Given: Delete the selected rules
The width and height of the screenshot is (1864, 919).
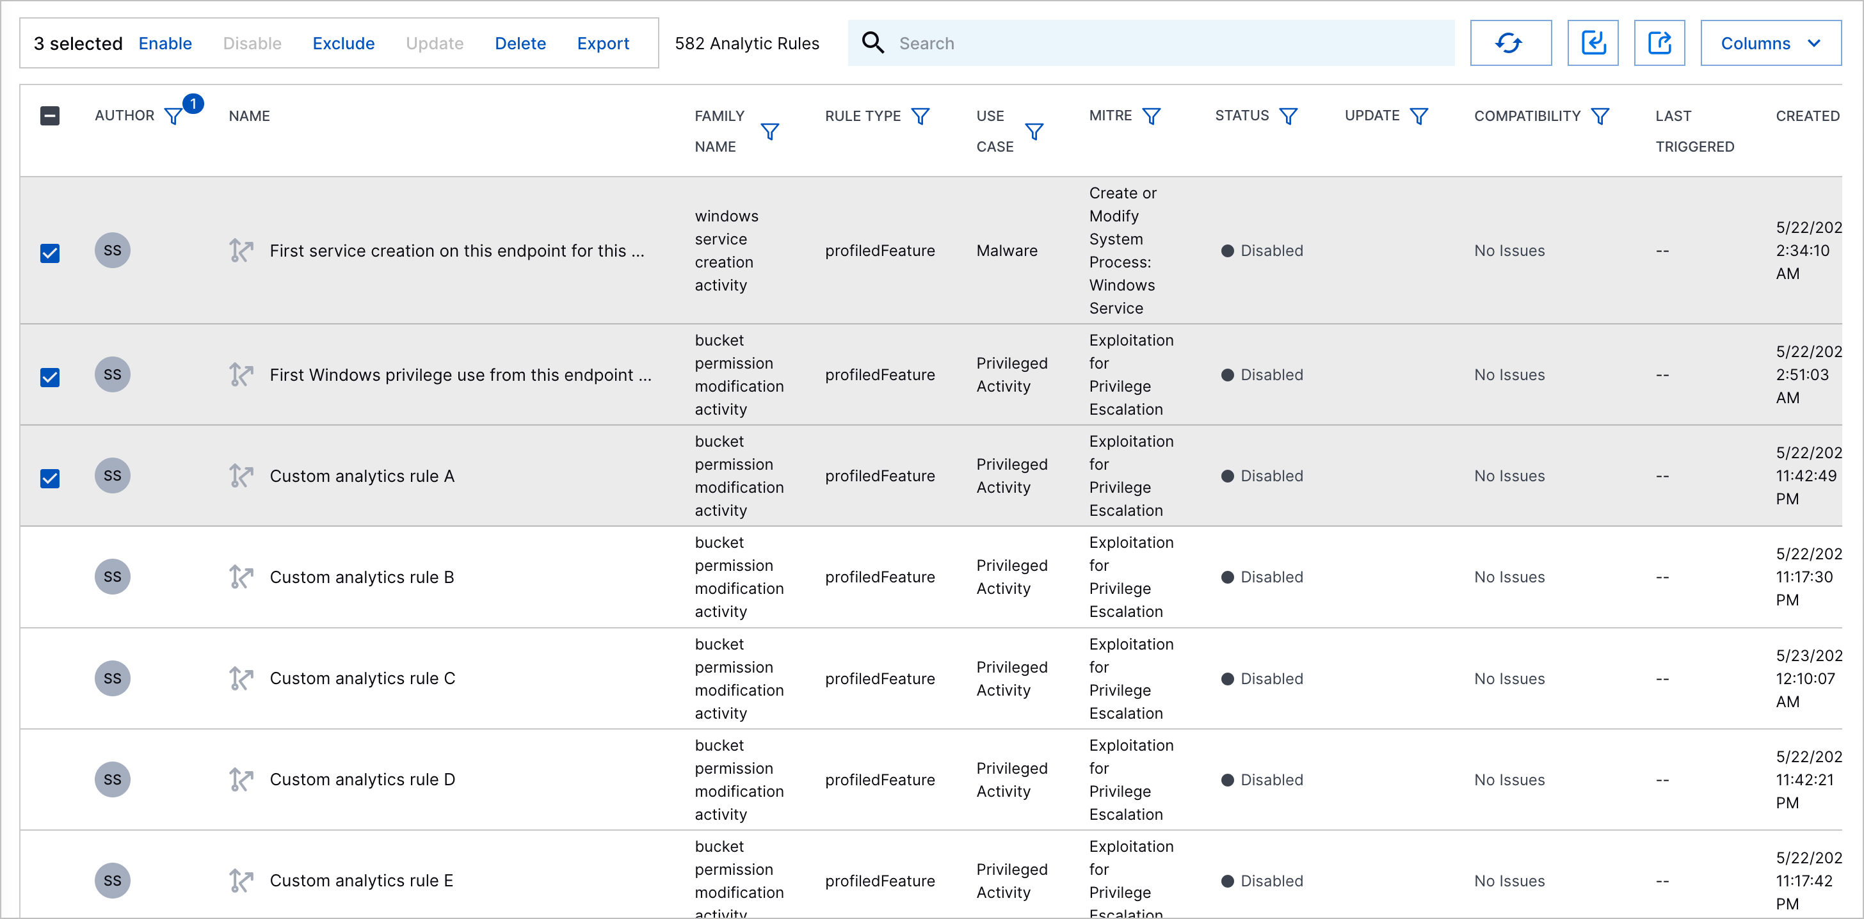Looking at the screenshot, I should coord(520,44).
